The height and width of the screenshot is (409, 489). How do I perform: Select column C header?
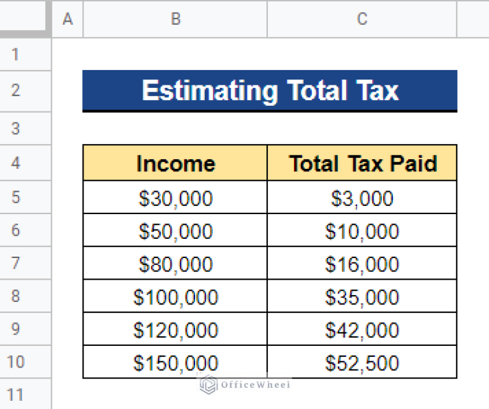[x=362, y=18]
